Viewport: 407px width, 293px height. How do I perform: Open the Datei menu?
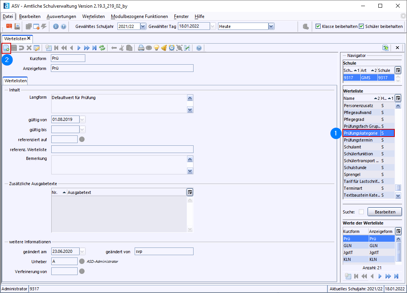8,16
